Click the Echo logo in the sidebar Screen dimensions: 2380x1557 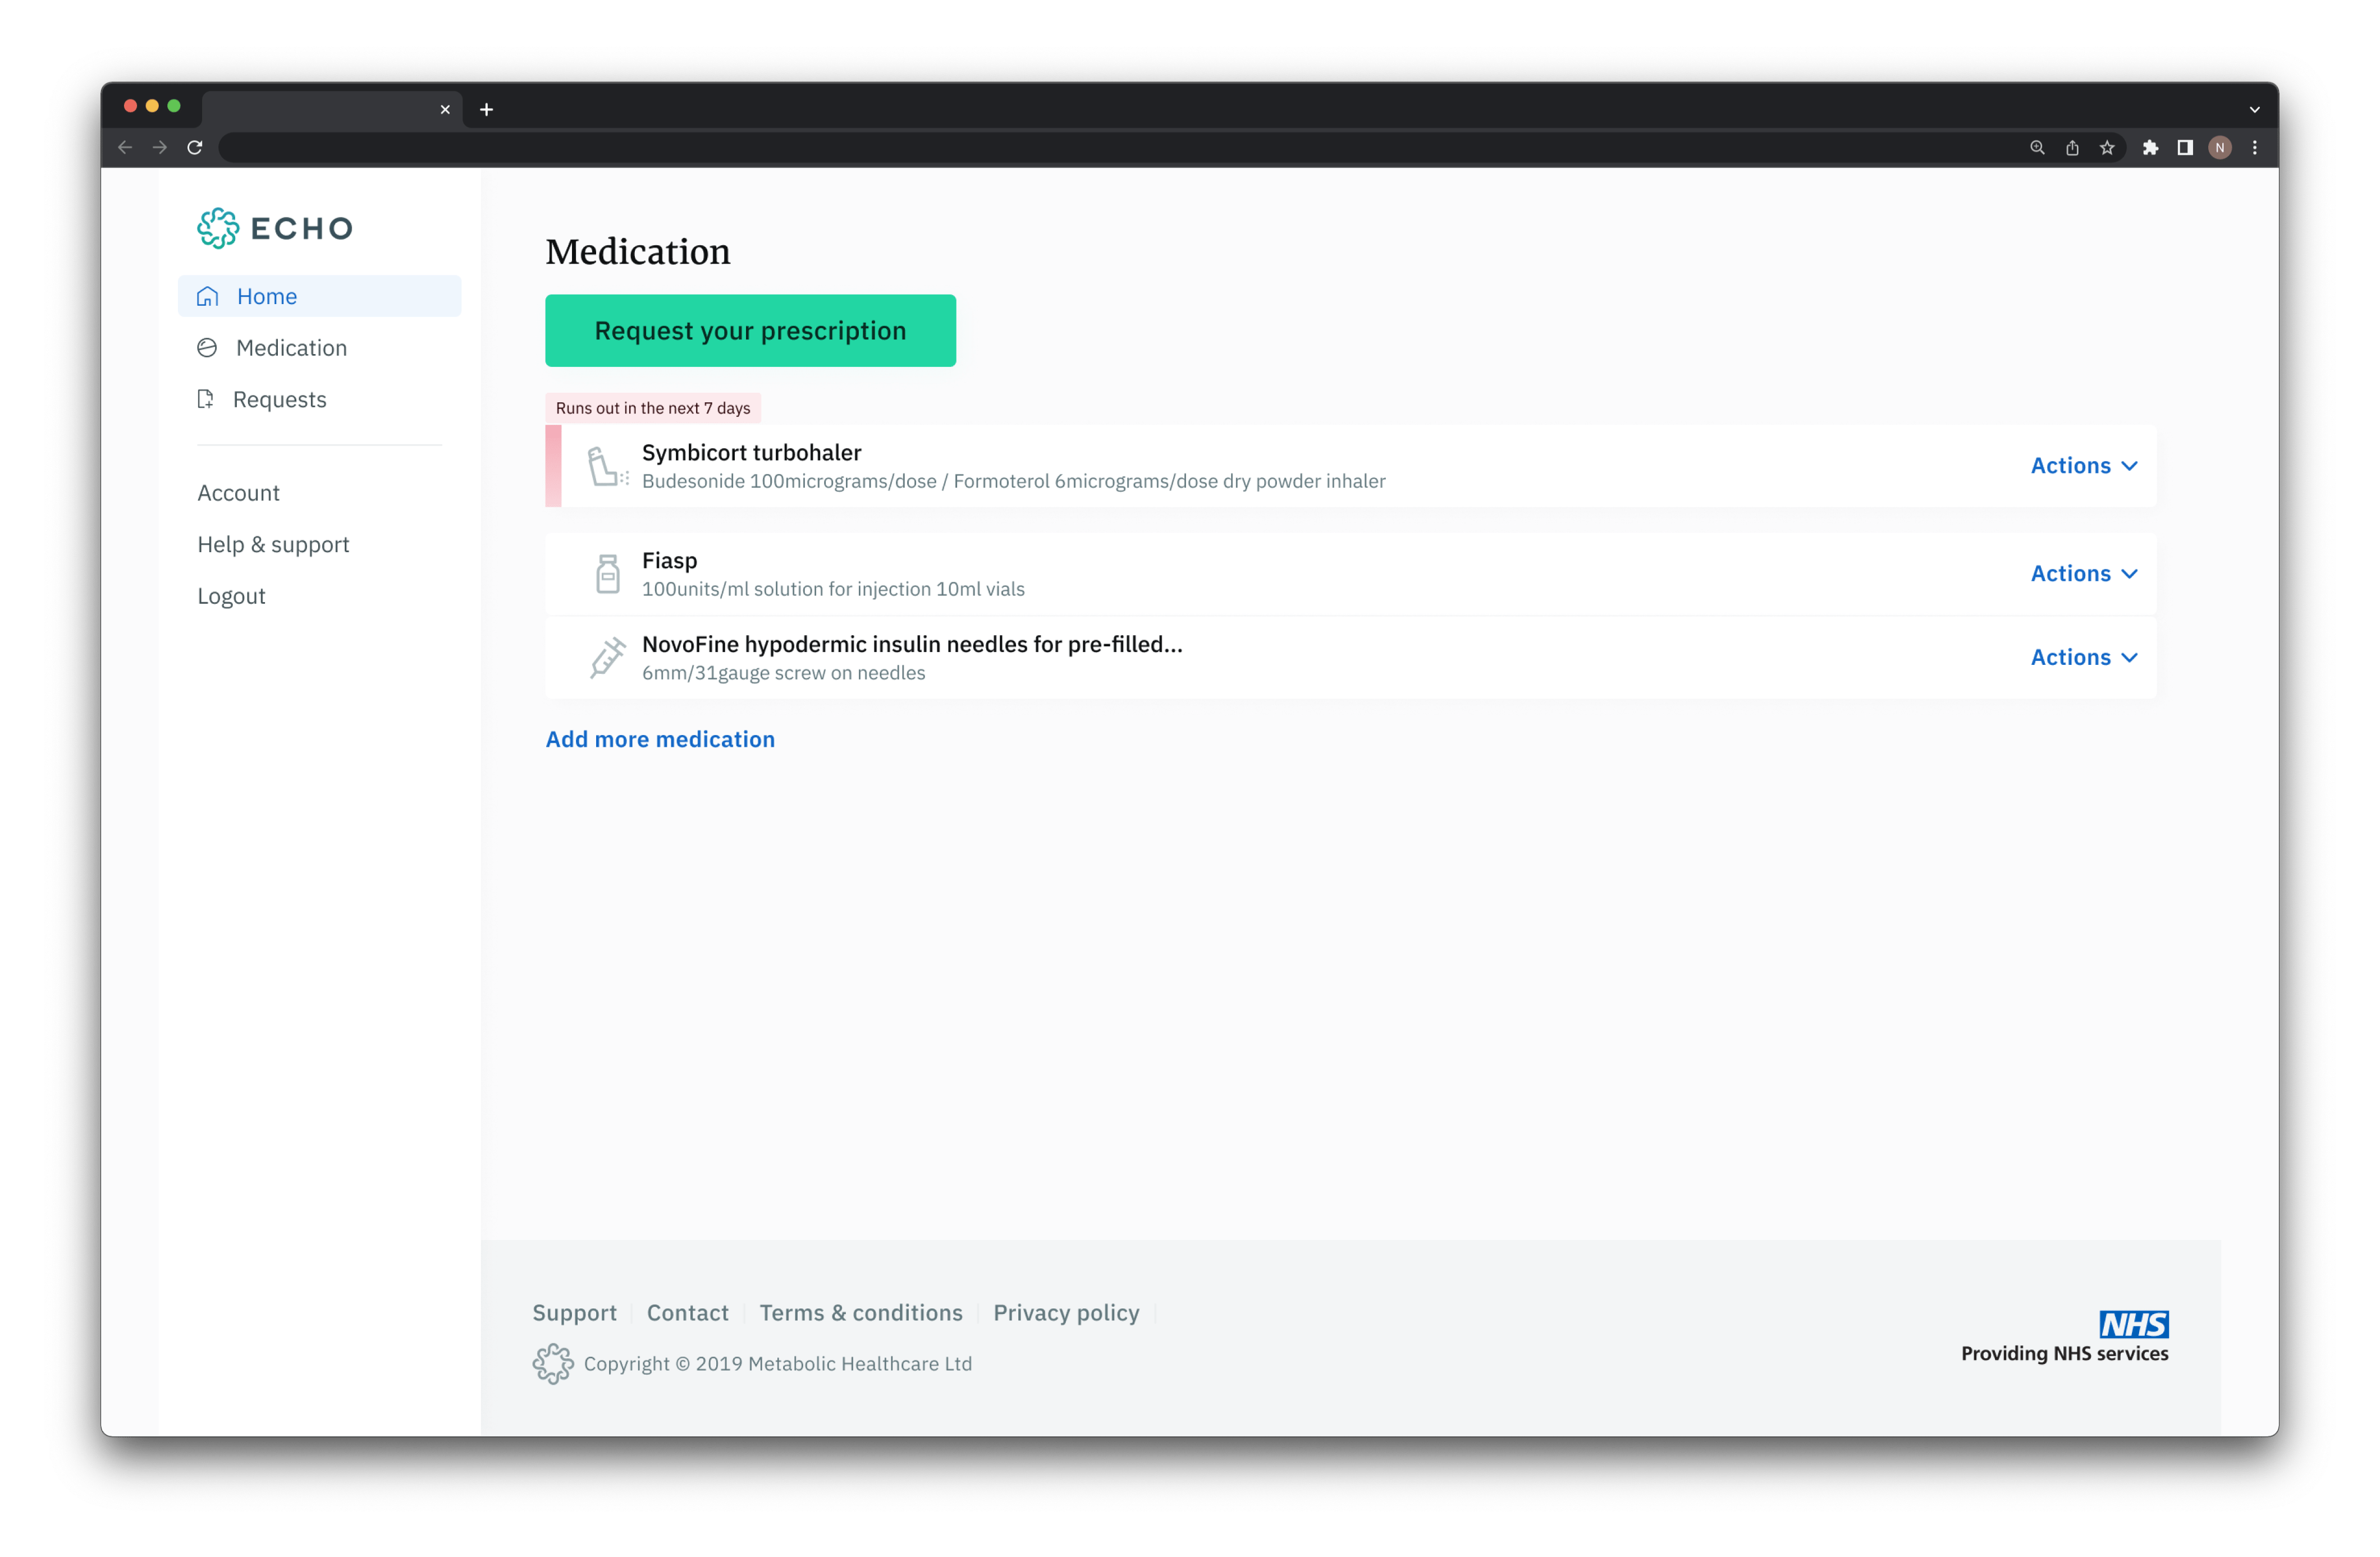(275, 228)
